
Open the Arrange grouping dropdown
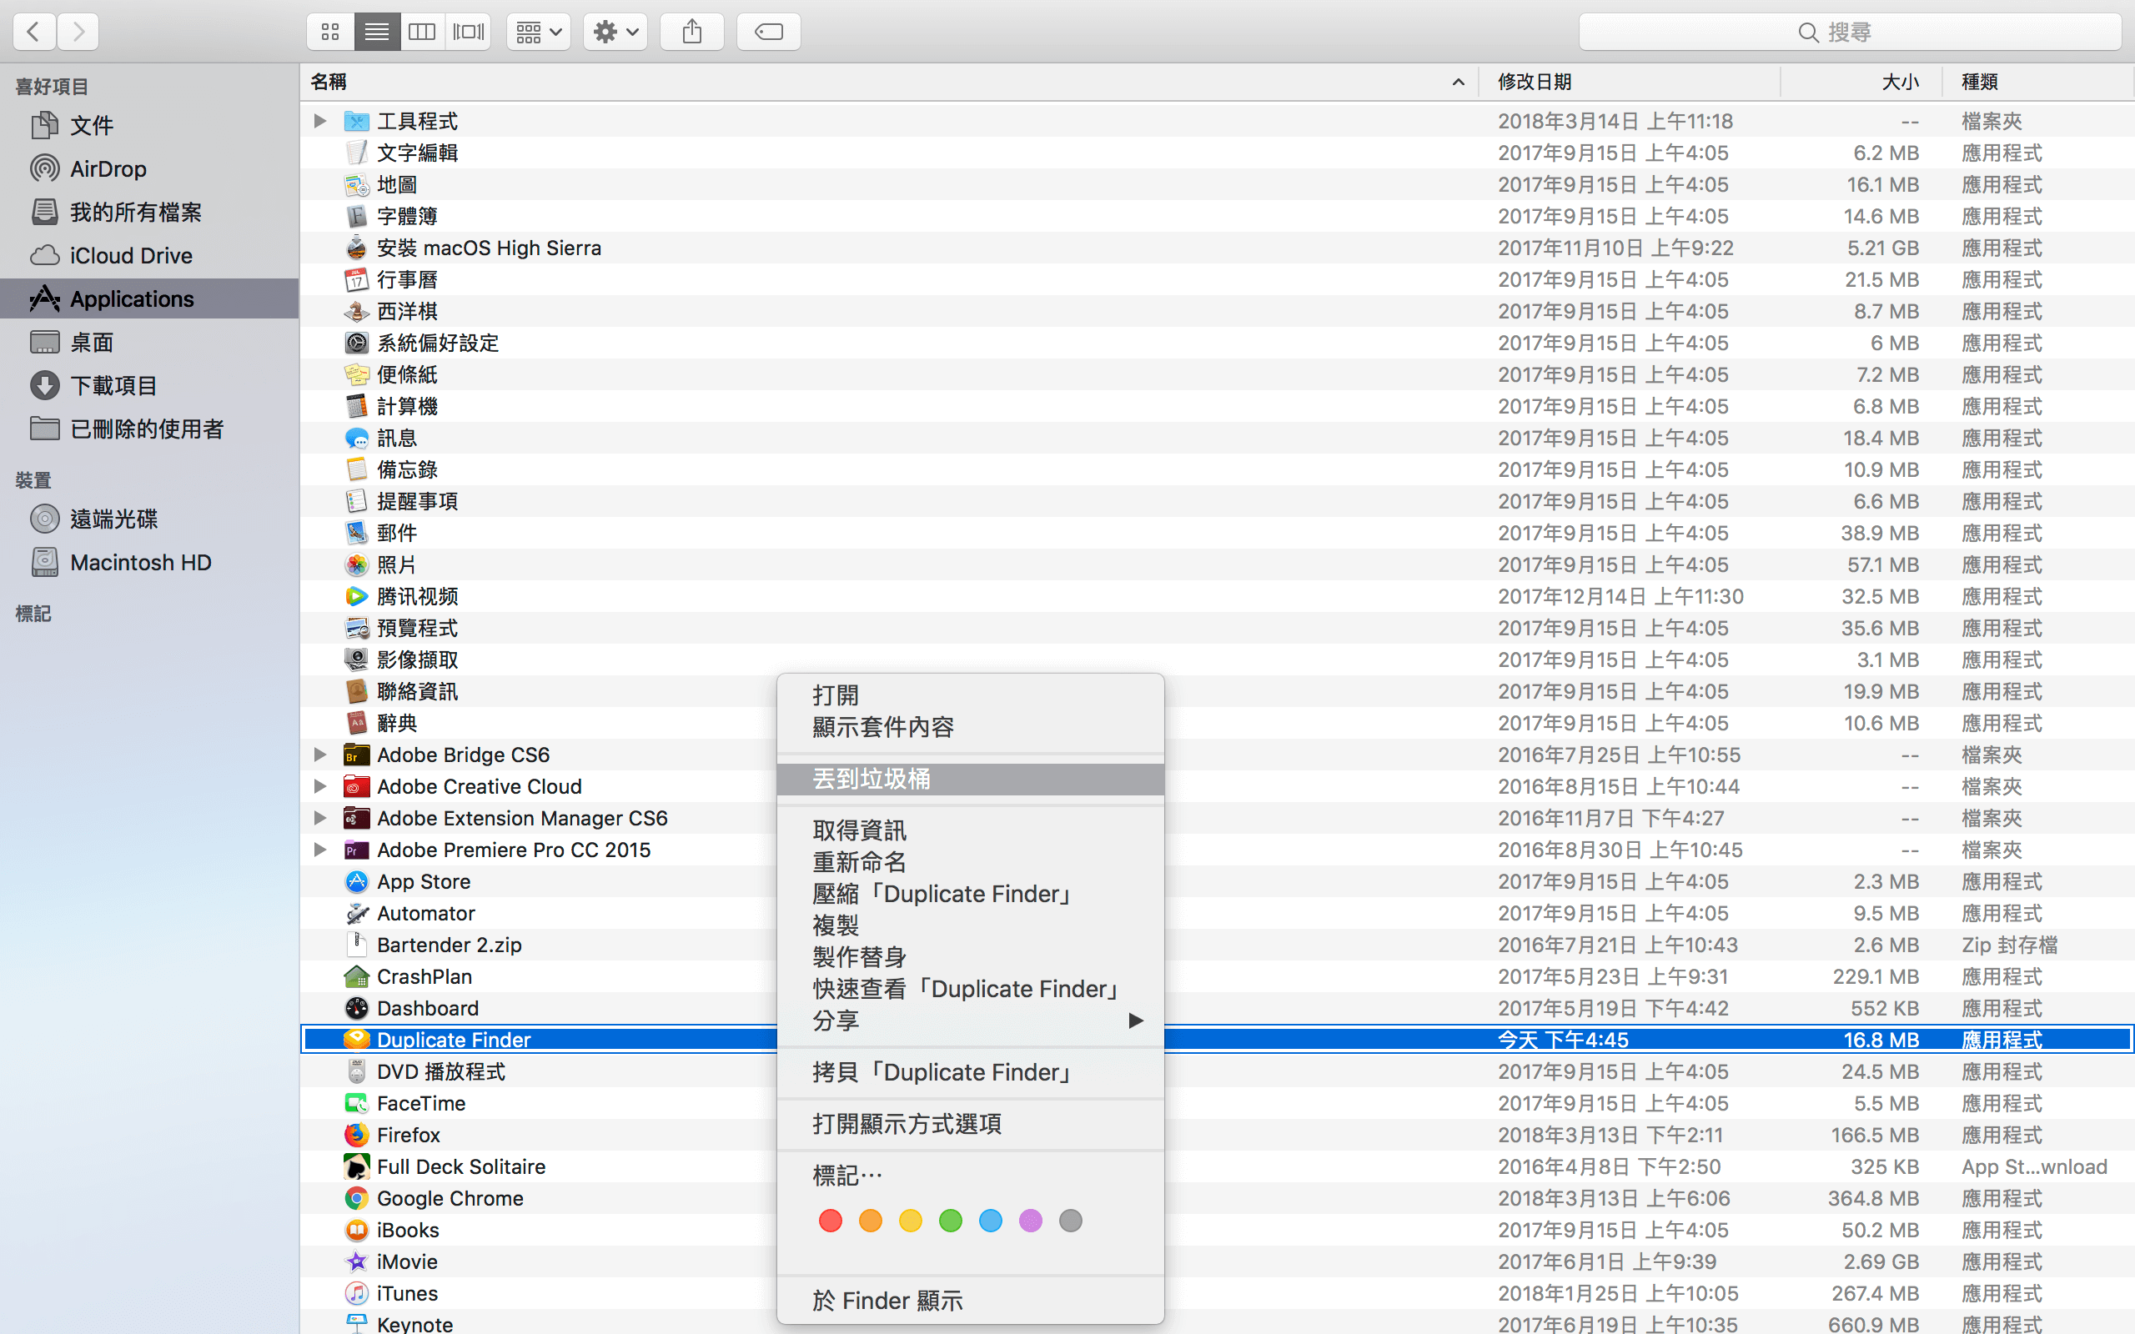(538, 33)
